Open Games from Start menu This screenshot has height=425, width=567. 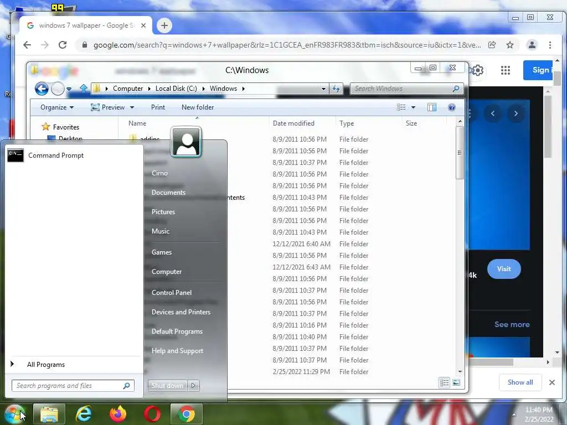click(x=162, y=252)
